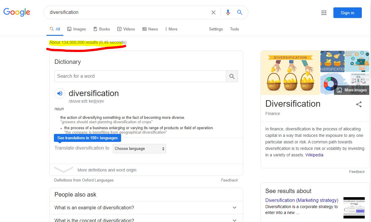The width and height of the screenshot is (371, 222).
Task: Start voice search with the microphone icon
Action: tap(228, 12)
